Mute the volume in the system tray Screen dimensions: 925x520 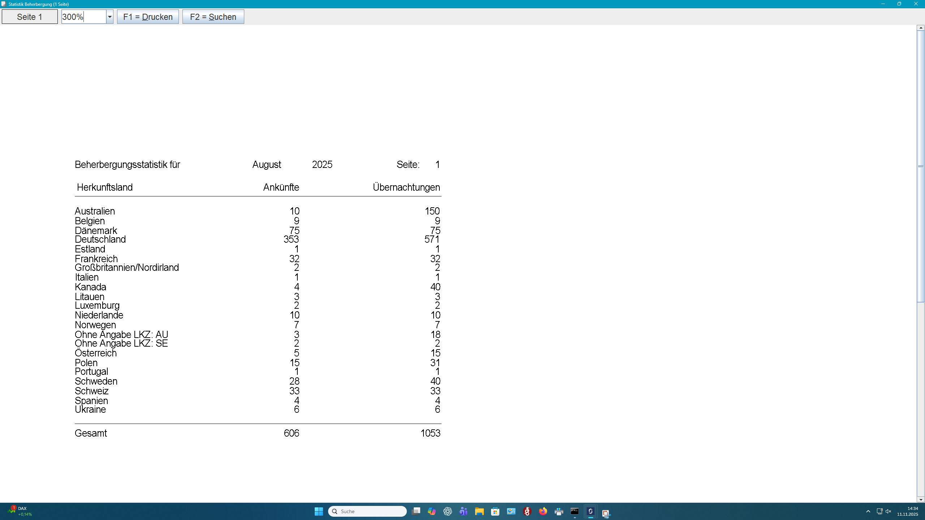[888, 511]
